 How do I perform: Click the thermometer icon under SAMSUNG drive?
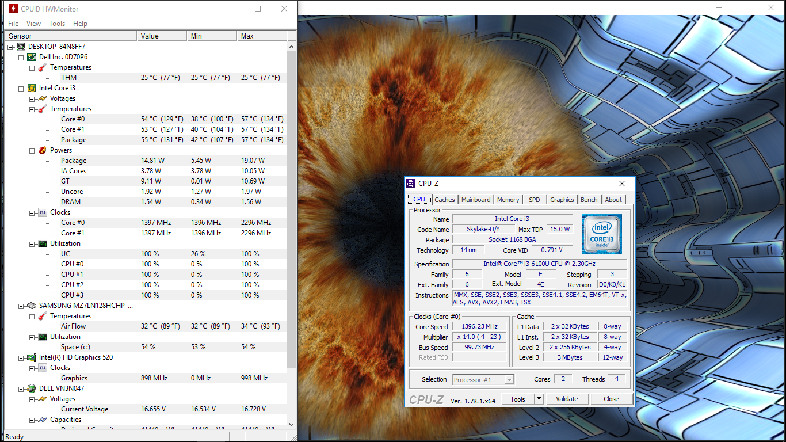[43, 316]
